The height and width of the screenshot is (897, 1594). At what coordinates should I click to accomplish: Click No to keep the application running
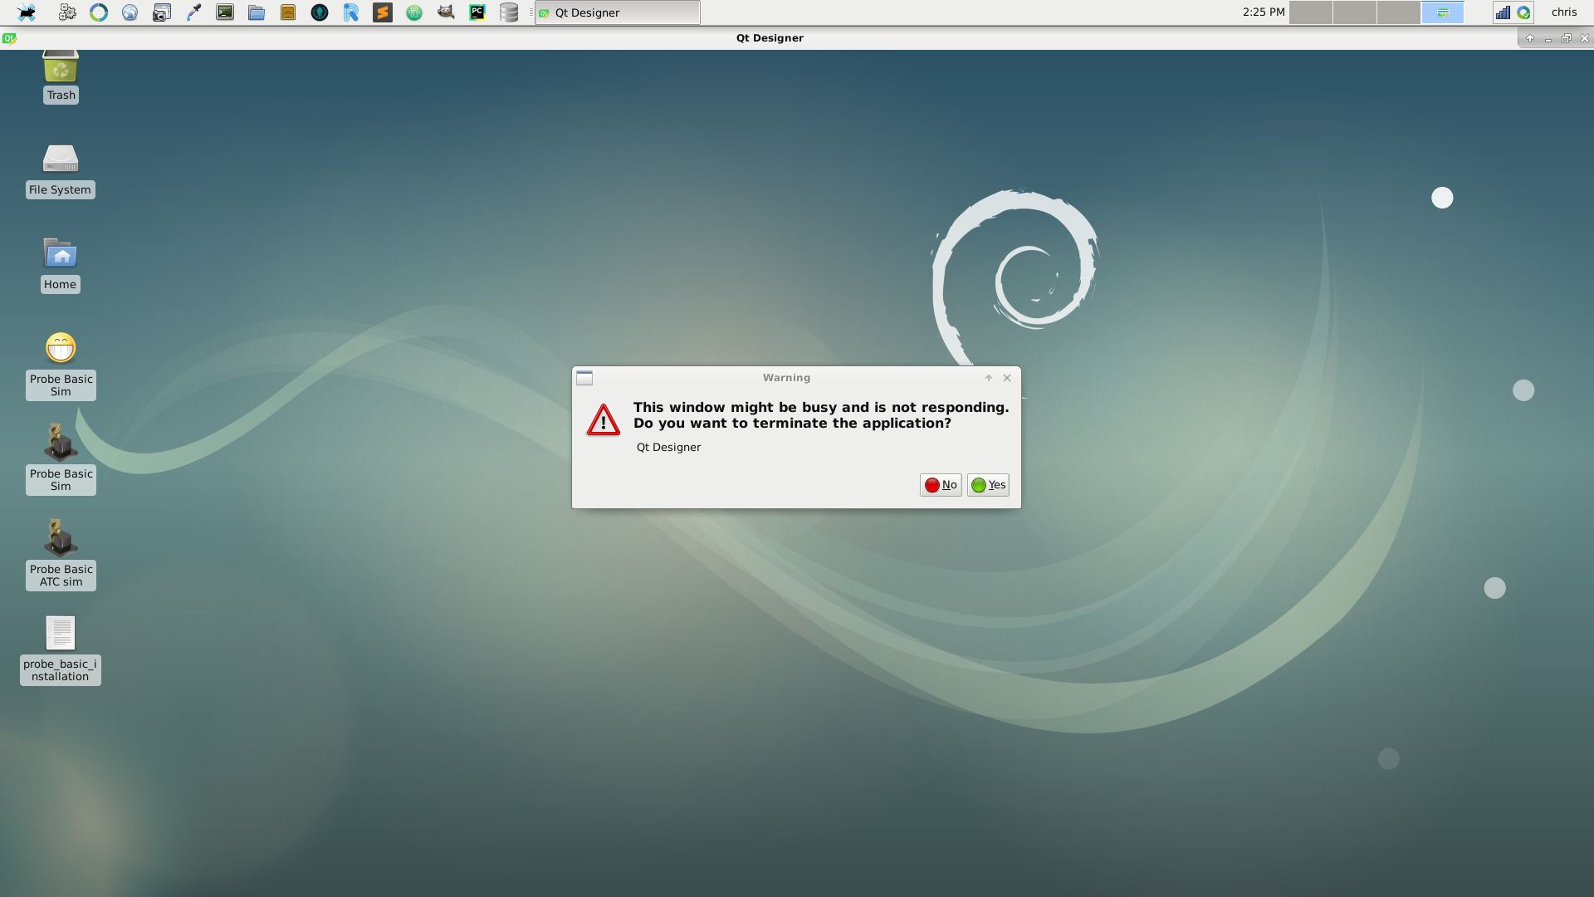coord(941,485)
